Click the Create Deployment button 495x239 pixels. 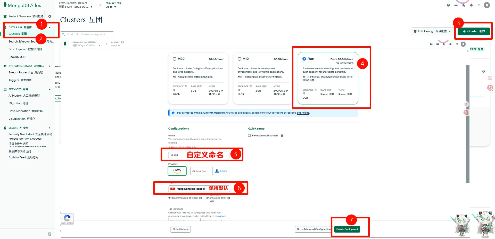tap(347, 229)
